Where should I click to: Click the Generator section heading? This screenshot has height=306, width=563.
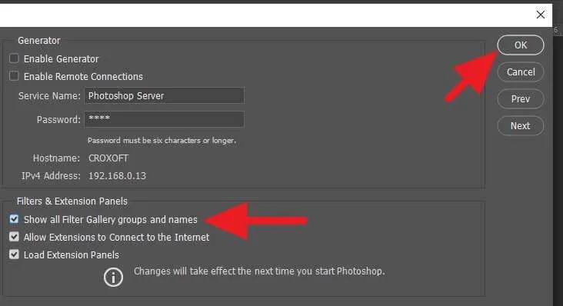click(39, 41)
